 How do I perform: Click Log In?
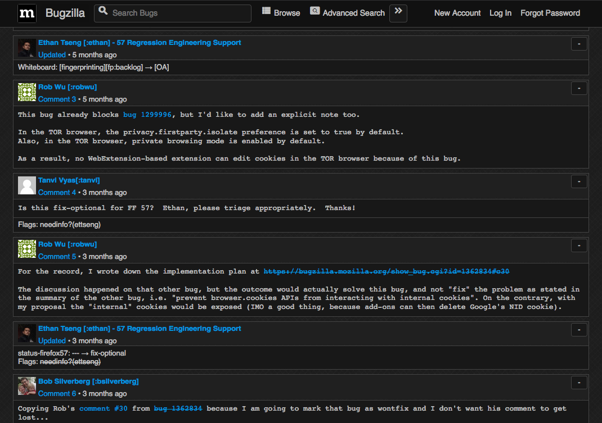click(500, 13)
